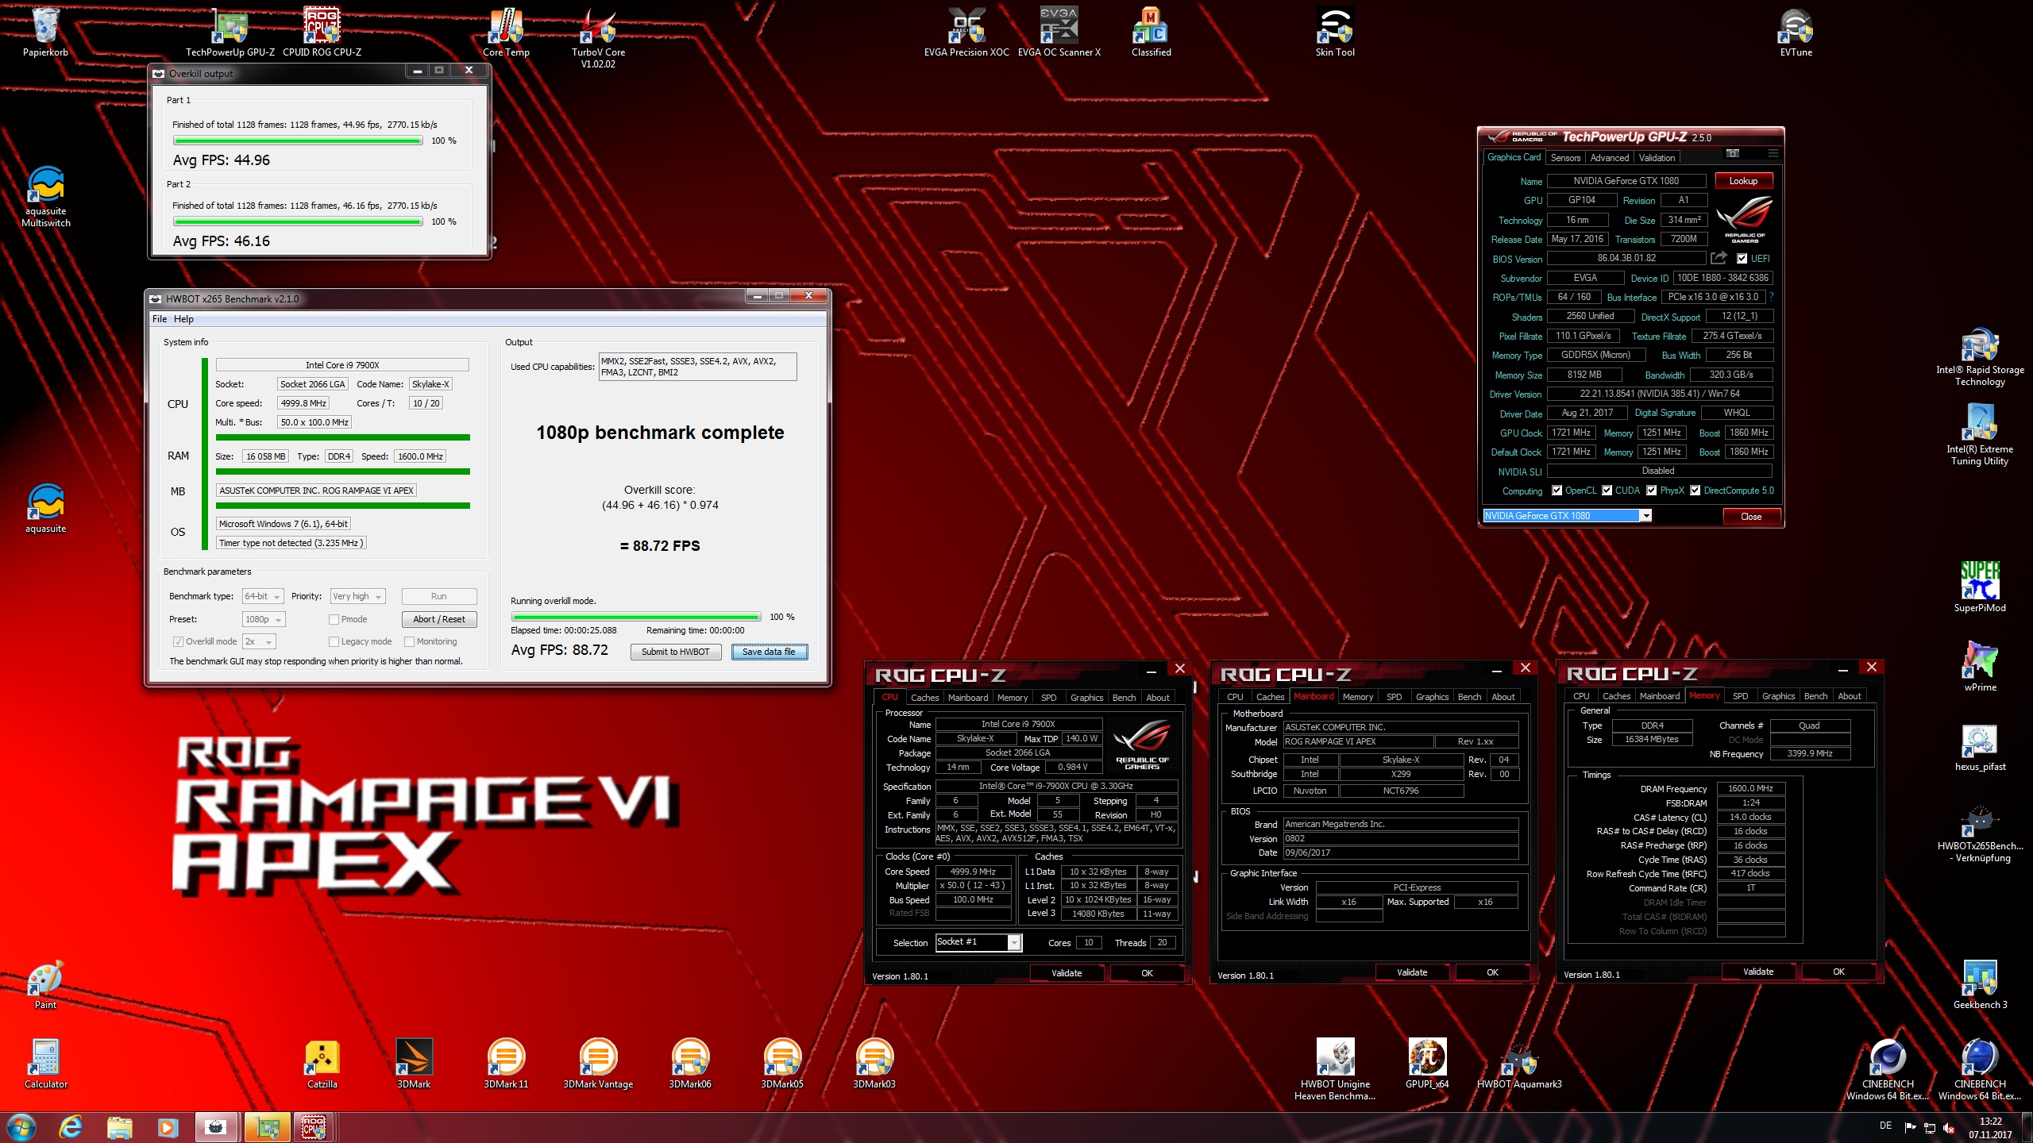This screenshot has height=1143, width=2033.
Task: Open the Overkill 2x multiplier dropdown
Action: (259, 641)
